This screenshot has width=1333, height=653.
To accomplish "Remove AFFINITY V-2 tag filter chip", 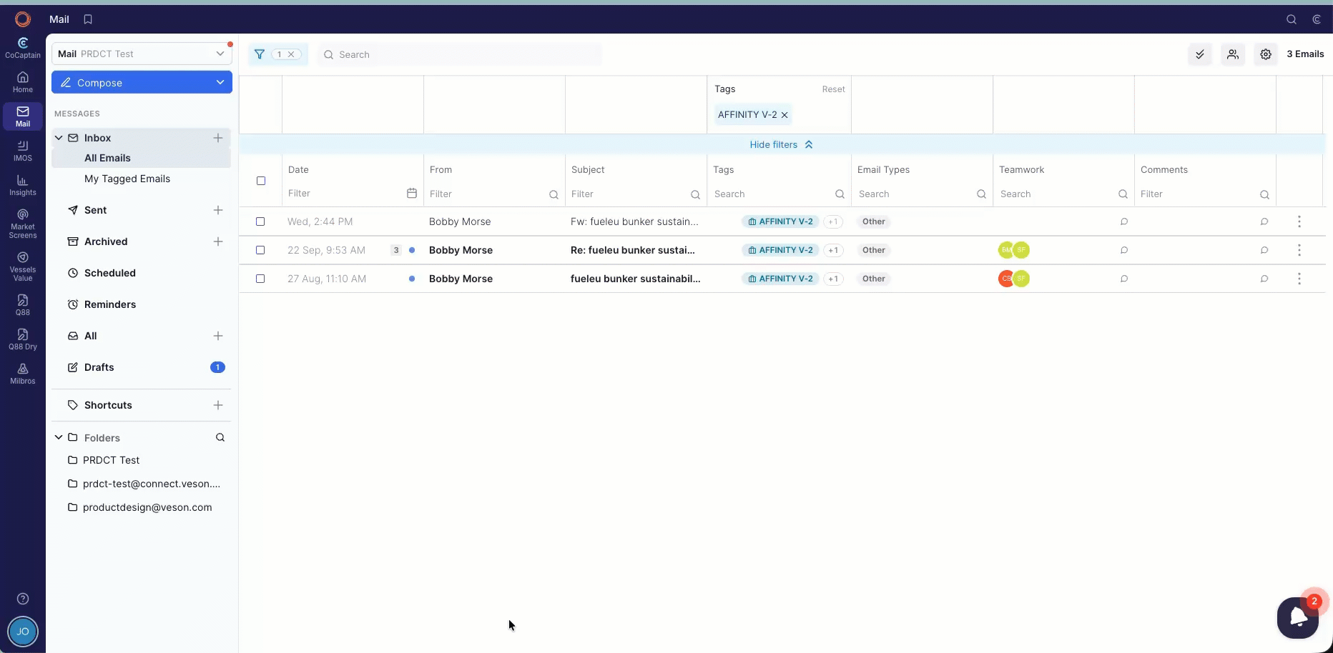I will 784,115.
